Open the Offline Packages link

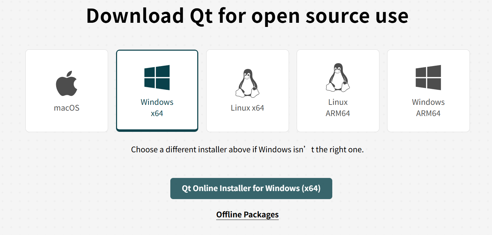click(248, 214)
